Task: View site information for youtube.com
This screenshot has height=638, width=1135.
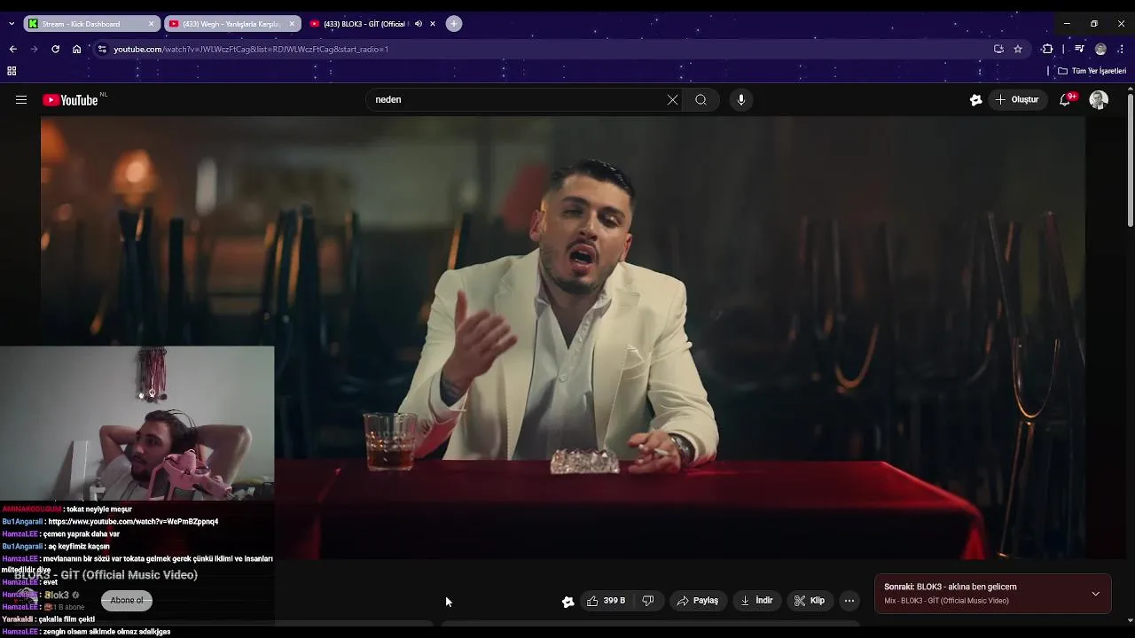Action: 102,50
